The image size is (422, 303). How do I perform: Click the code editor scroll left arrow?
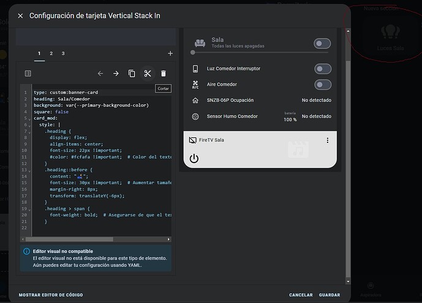pos(23,239)
